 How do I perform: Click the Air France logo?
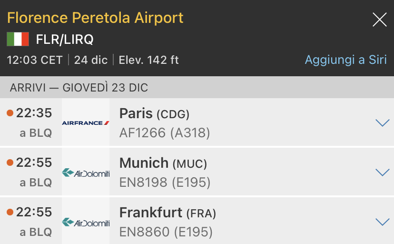[x=86, y=122]
